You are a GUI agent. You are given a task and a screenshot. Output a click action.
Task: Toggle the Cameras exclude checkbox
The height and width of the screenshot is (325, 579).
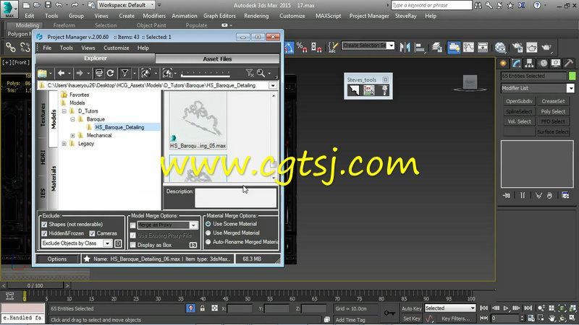coord(92,233)
